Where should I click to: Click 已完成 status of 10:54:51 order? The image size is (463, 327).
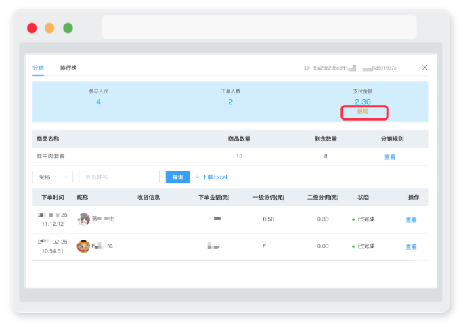(x=366, y=246)
